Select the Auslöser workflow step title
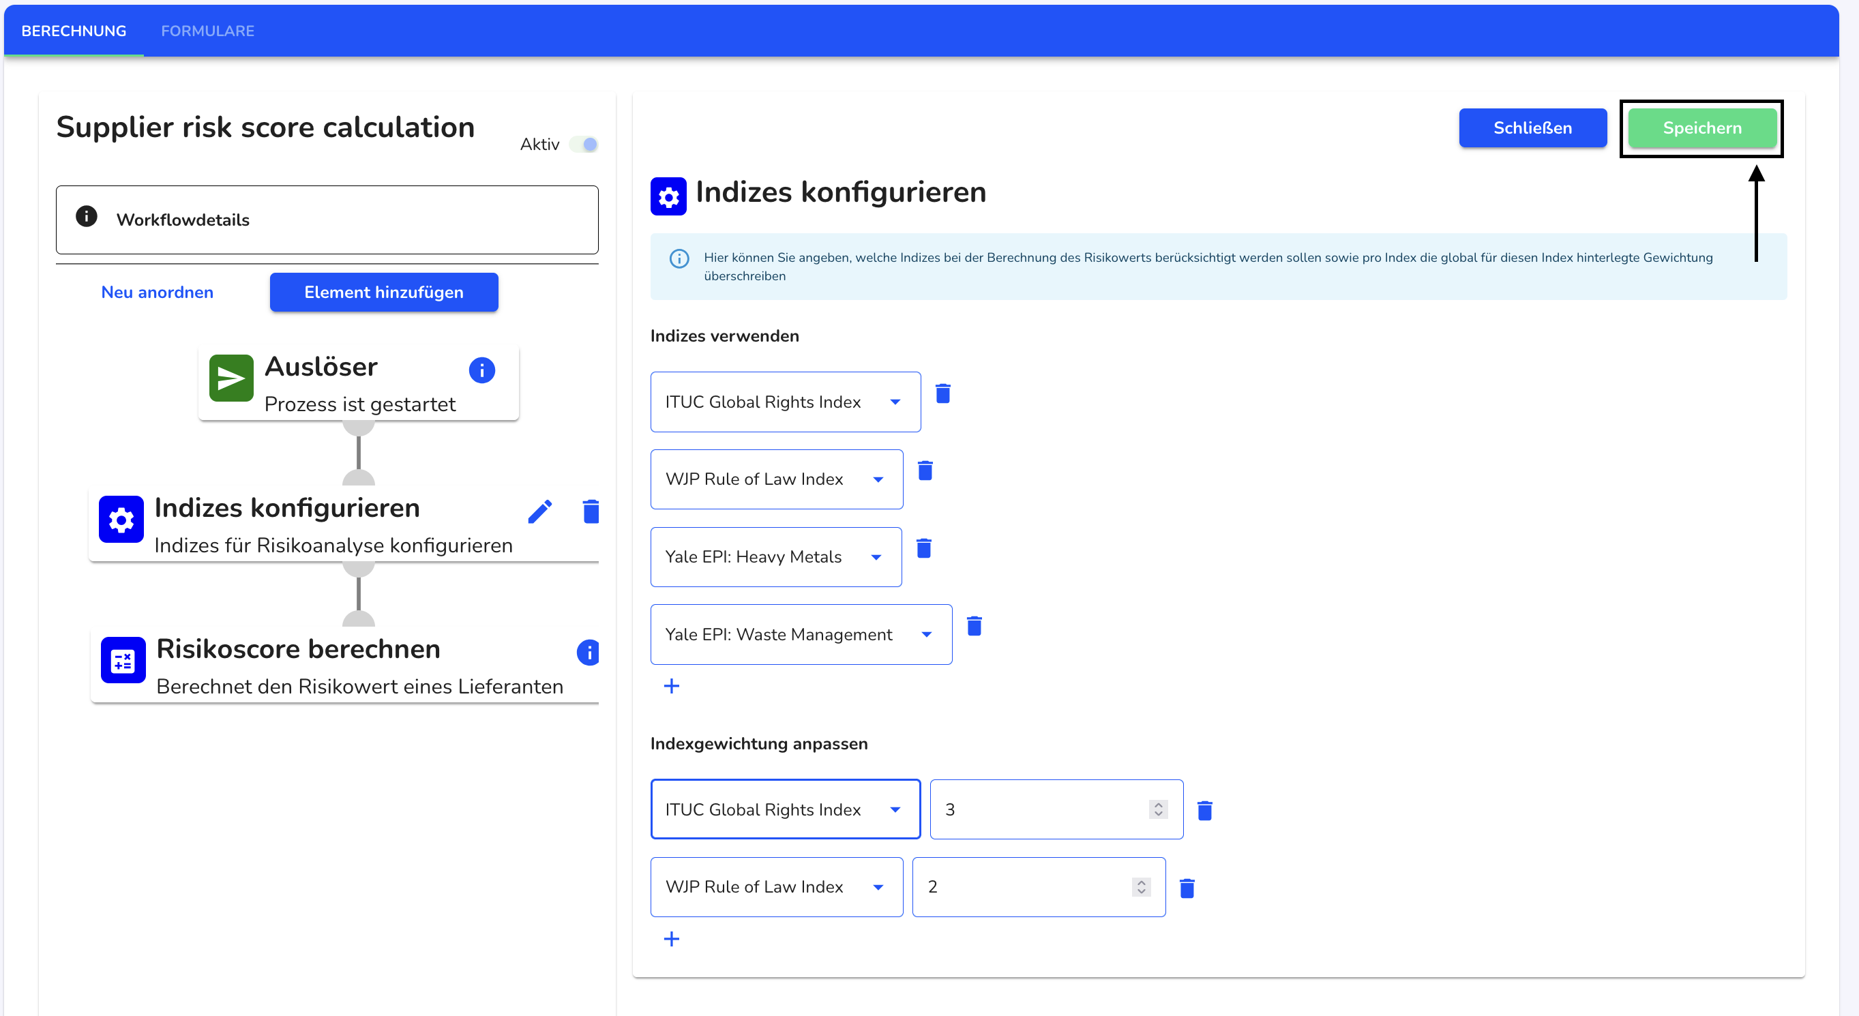The image size is (1859, 1016). pos(321,367)
